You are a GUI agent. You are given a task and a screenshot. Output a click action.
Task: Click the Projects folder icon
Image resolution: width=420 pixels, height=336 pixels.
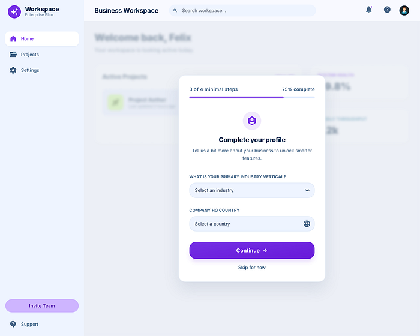(x=13, y=55)
